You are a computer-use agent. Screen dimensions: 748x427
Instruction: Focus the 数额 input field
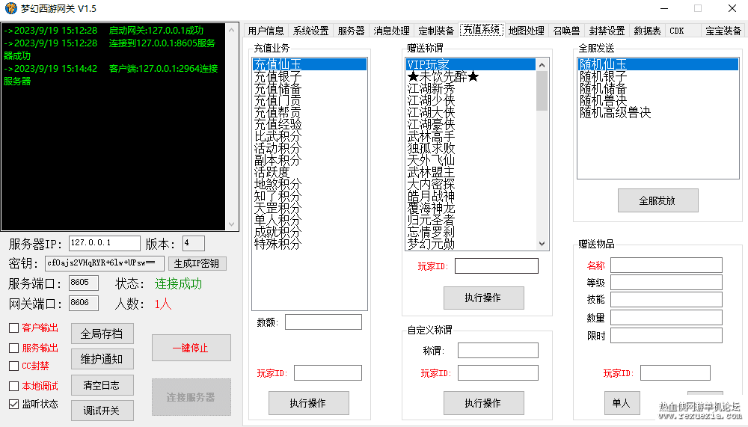pyautogui.click(x=323, y=322)
